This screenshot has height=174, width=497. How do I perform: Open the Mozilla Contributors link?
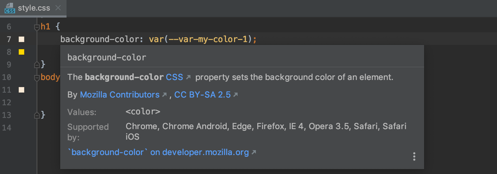click(120, 95)
